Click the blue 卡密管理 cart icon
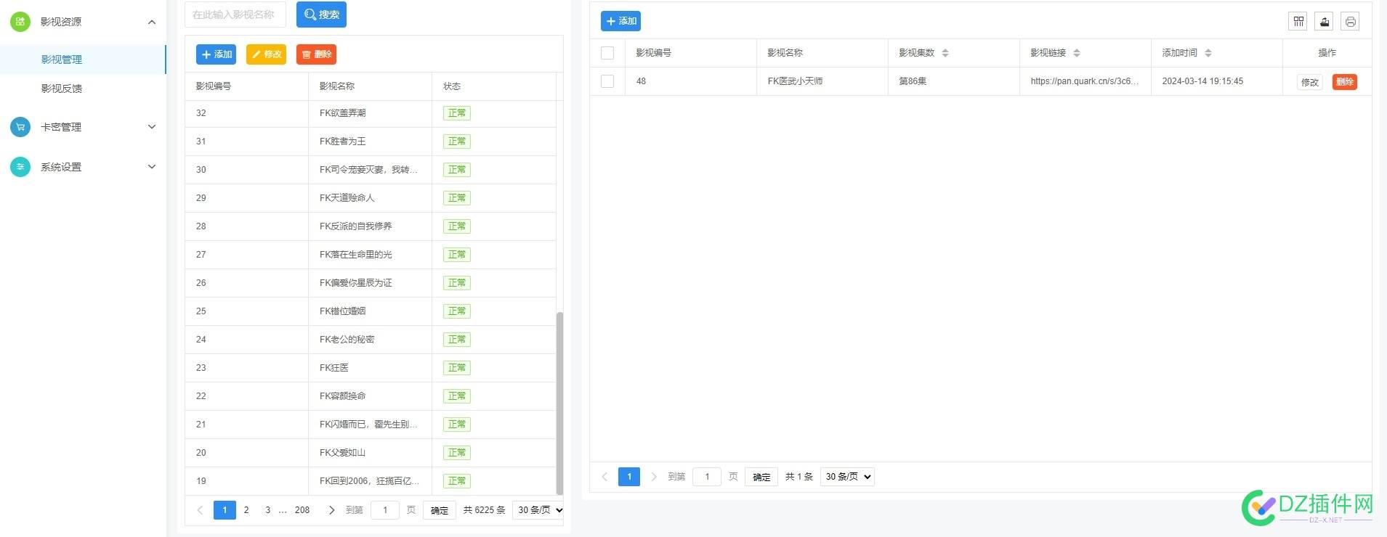 [x=20, y=127]
